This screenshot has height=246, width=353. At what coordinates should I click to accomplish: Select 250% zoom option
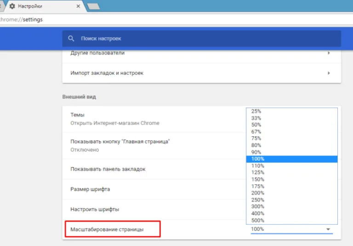click(x=292, y=200)
